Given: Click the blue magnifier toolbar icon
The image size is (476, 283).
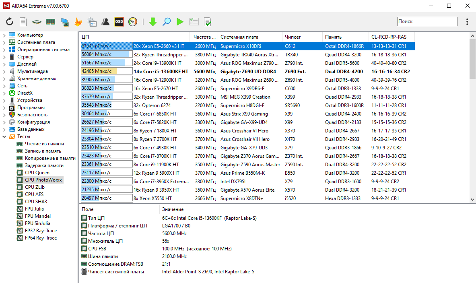Looking at the screenshot, I should click(x=167, y=22).
